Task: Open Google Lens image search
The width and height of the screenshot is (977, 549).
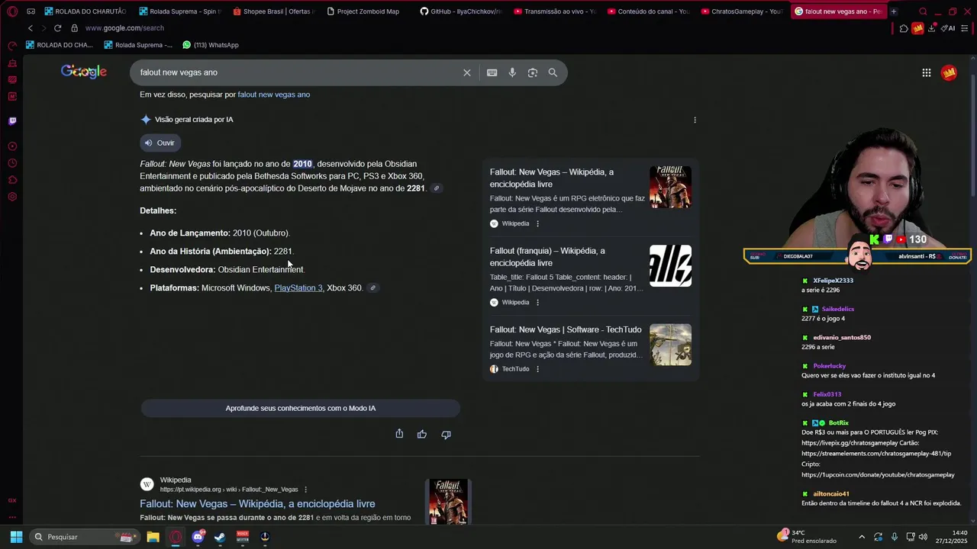Action: [533, 72]
